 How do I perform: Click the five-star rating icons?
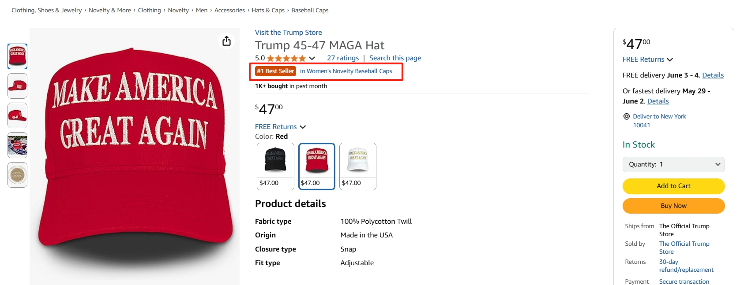click(286, 58)
